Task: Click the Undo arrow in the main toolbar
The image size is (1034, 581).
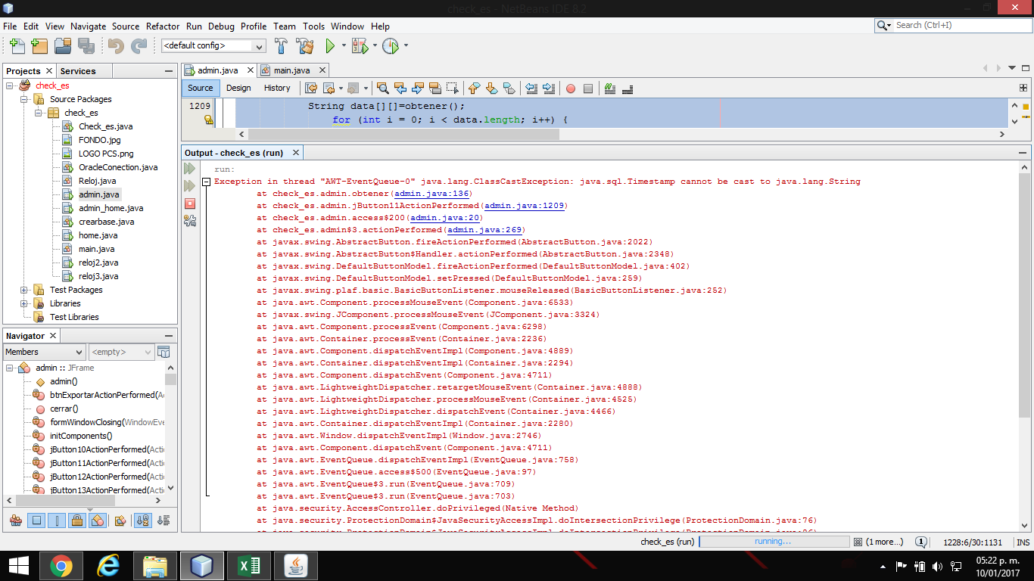Action: (116, 46)
